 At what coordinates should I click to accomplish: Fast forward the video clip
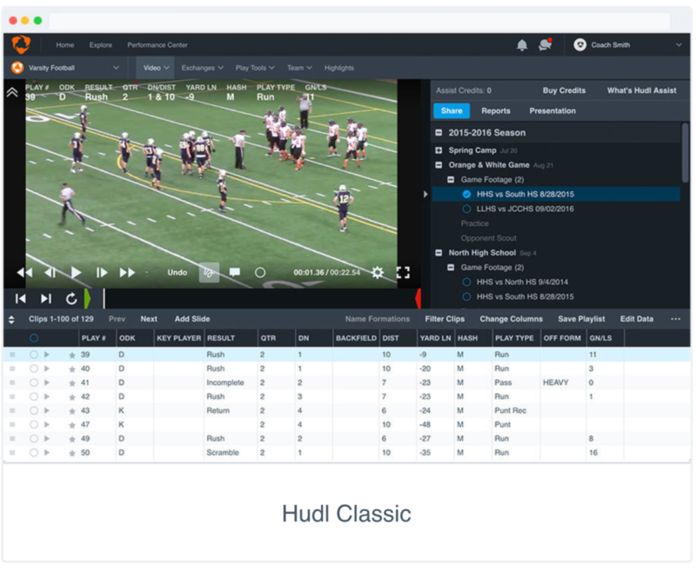(x=127, y=272)
